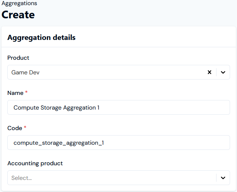Viewport: 237px width, 192px height.
Task: Click the Name field label
Action: pyautogui.click(x=15, y=93)
